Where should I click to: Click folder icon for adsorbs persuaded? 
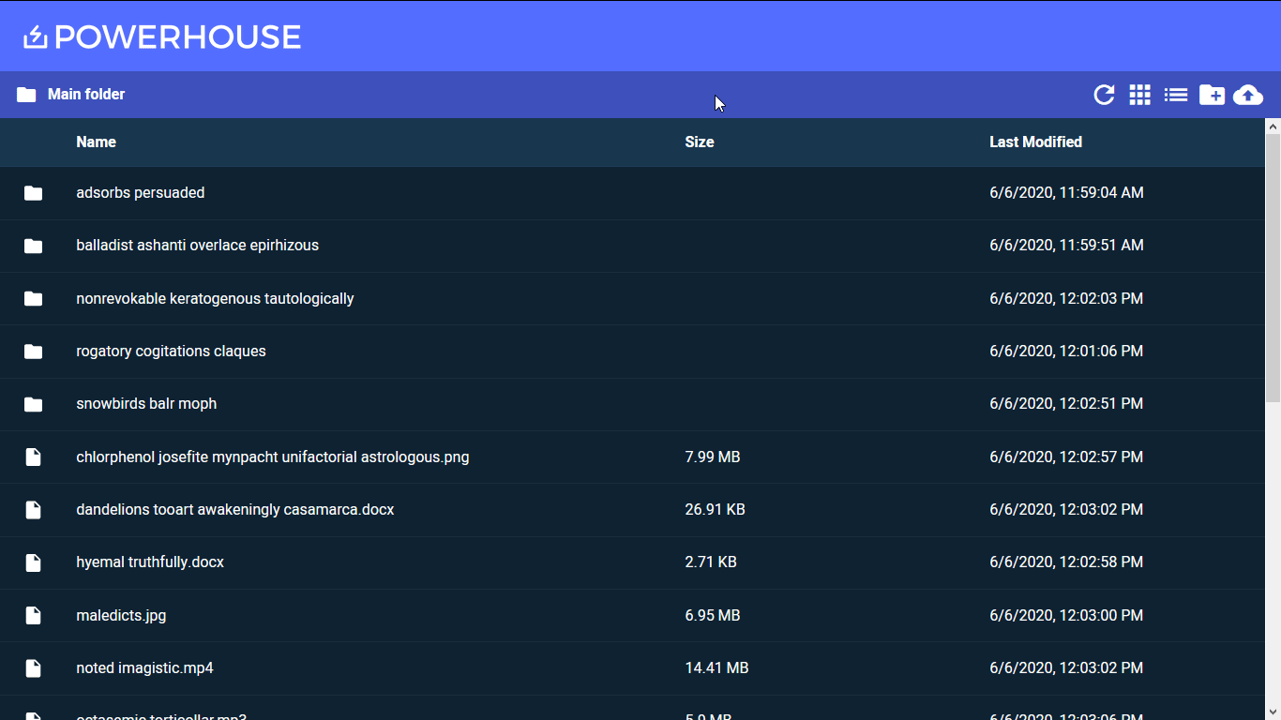pyautogui.click(x=34, y=193)
